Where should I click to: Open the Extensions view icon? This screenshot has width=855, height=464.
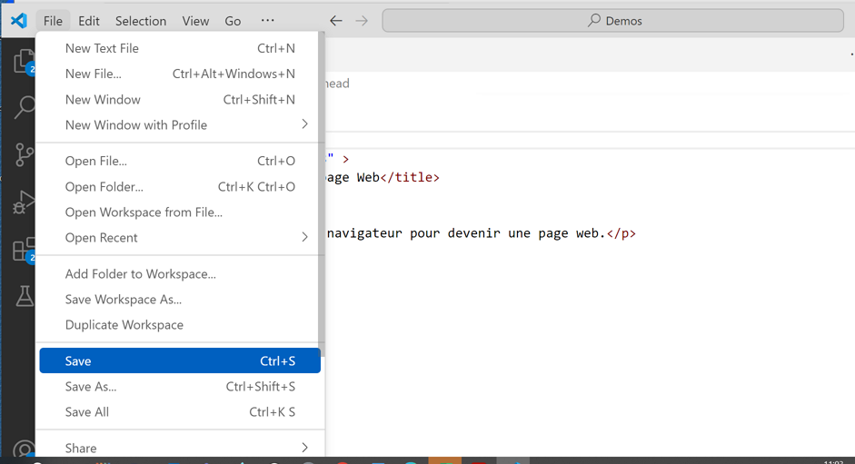(24, 250)
